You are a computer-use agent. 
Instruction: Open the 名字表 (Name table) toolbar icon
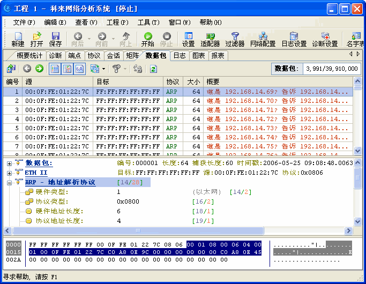pos(355,39)
